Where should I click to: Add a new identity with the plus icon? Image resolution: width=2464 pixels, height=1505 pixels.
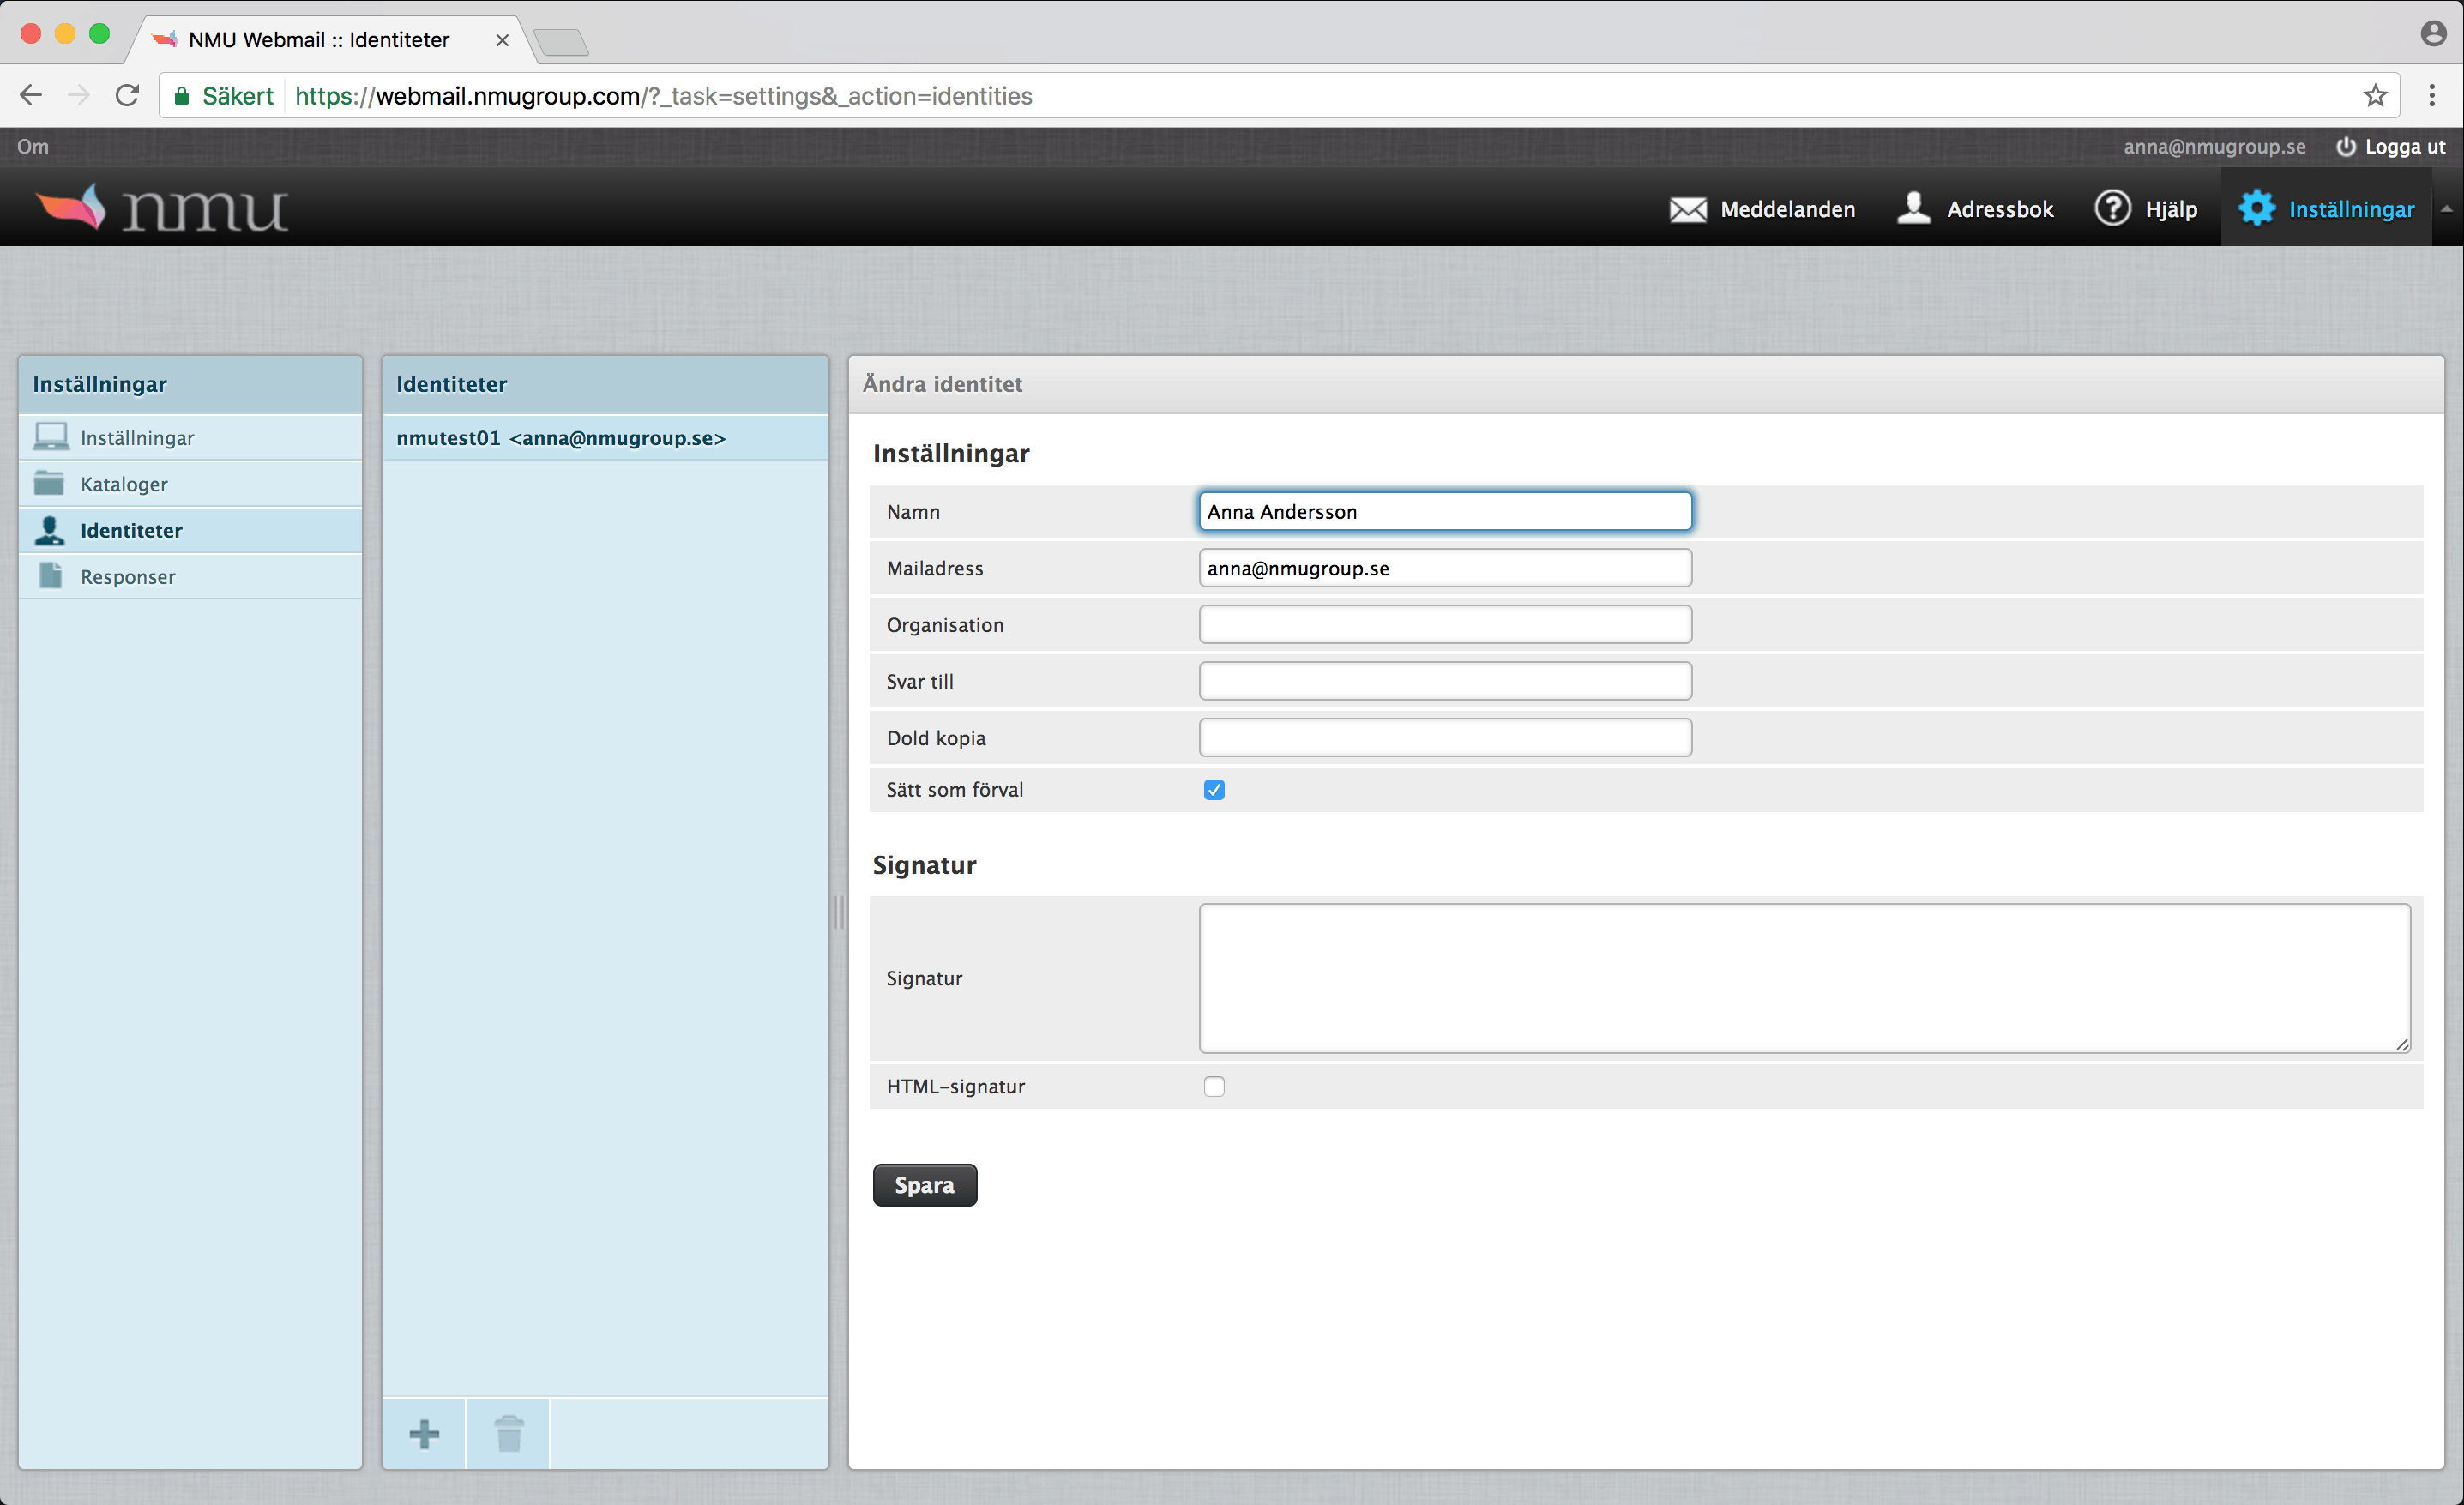pos(424,1433)
